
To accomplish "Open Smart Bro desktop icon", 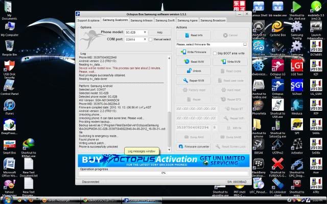I will click(x=9, y=147).
